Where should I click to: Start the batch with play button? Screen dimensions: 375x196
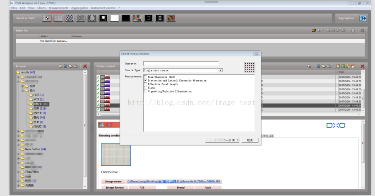(x=338, y=31)
